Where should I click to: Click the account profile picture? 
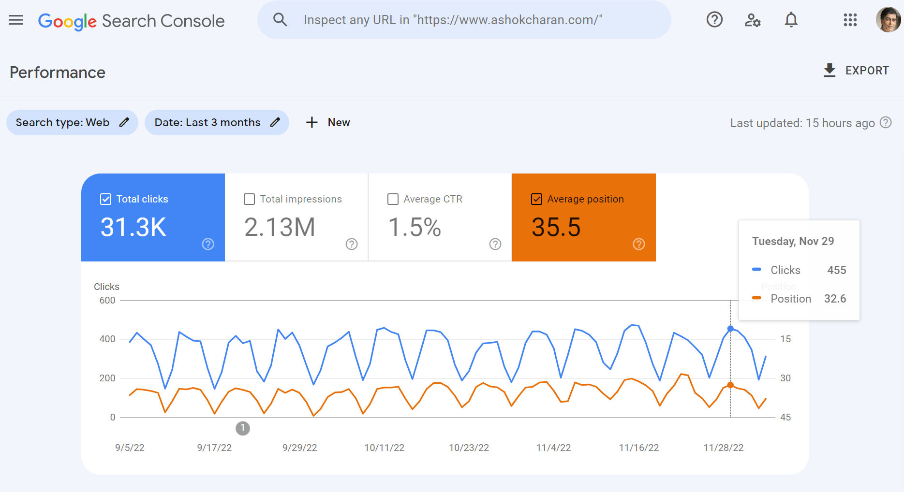[x=888, y=20]
